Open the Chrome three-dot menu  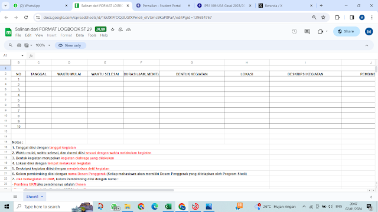372,17
